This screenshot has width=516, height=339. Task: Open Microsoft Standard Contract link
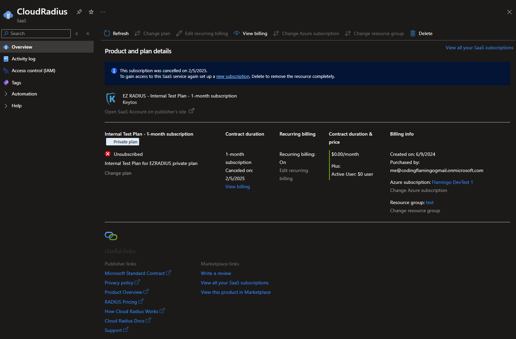[x=138, y=273]
